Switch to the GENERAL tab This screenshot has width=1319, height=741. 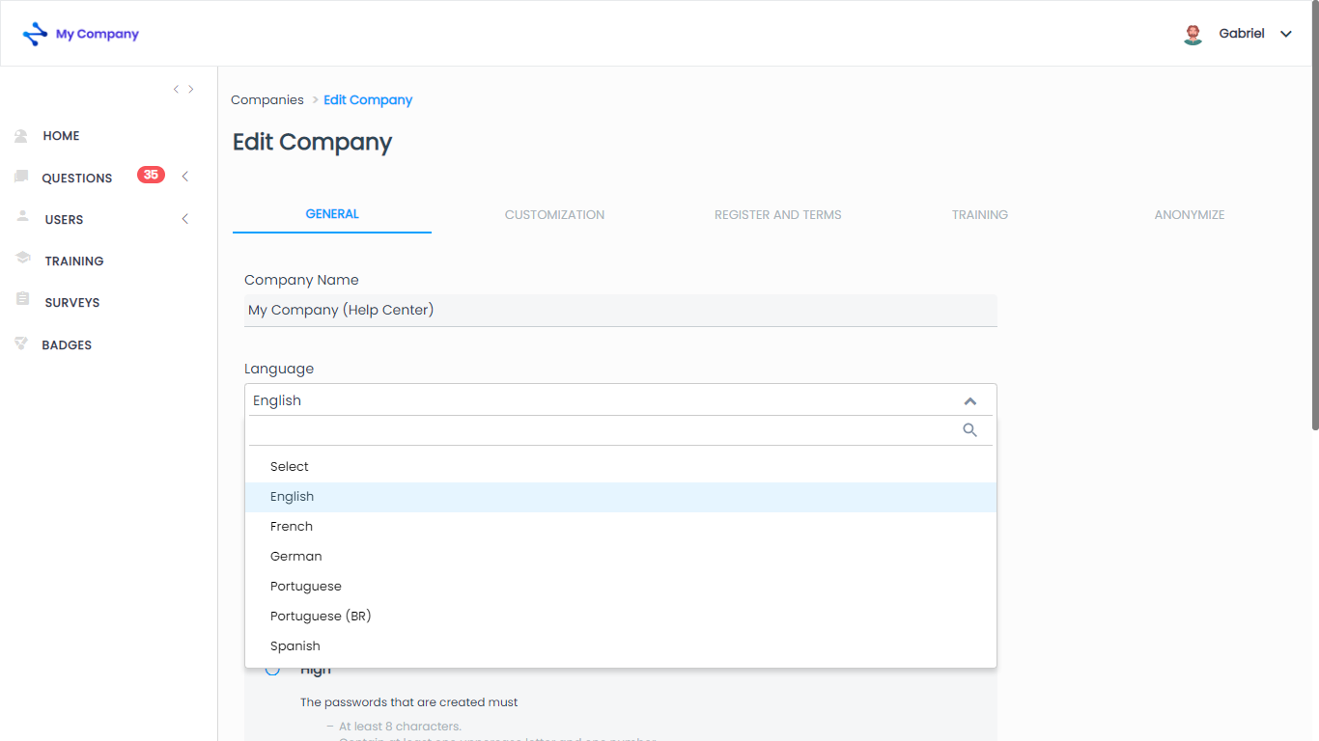pyautogui.click(x=332, y=214)
